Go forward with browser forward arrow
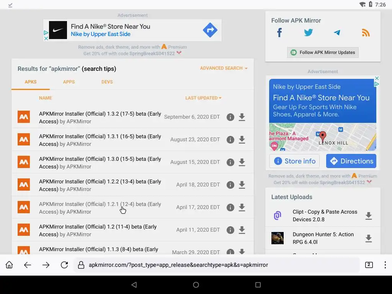Viewport: 392px width, 294px height. (x=46, y=265)
